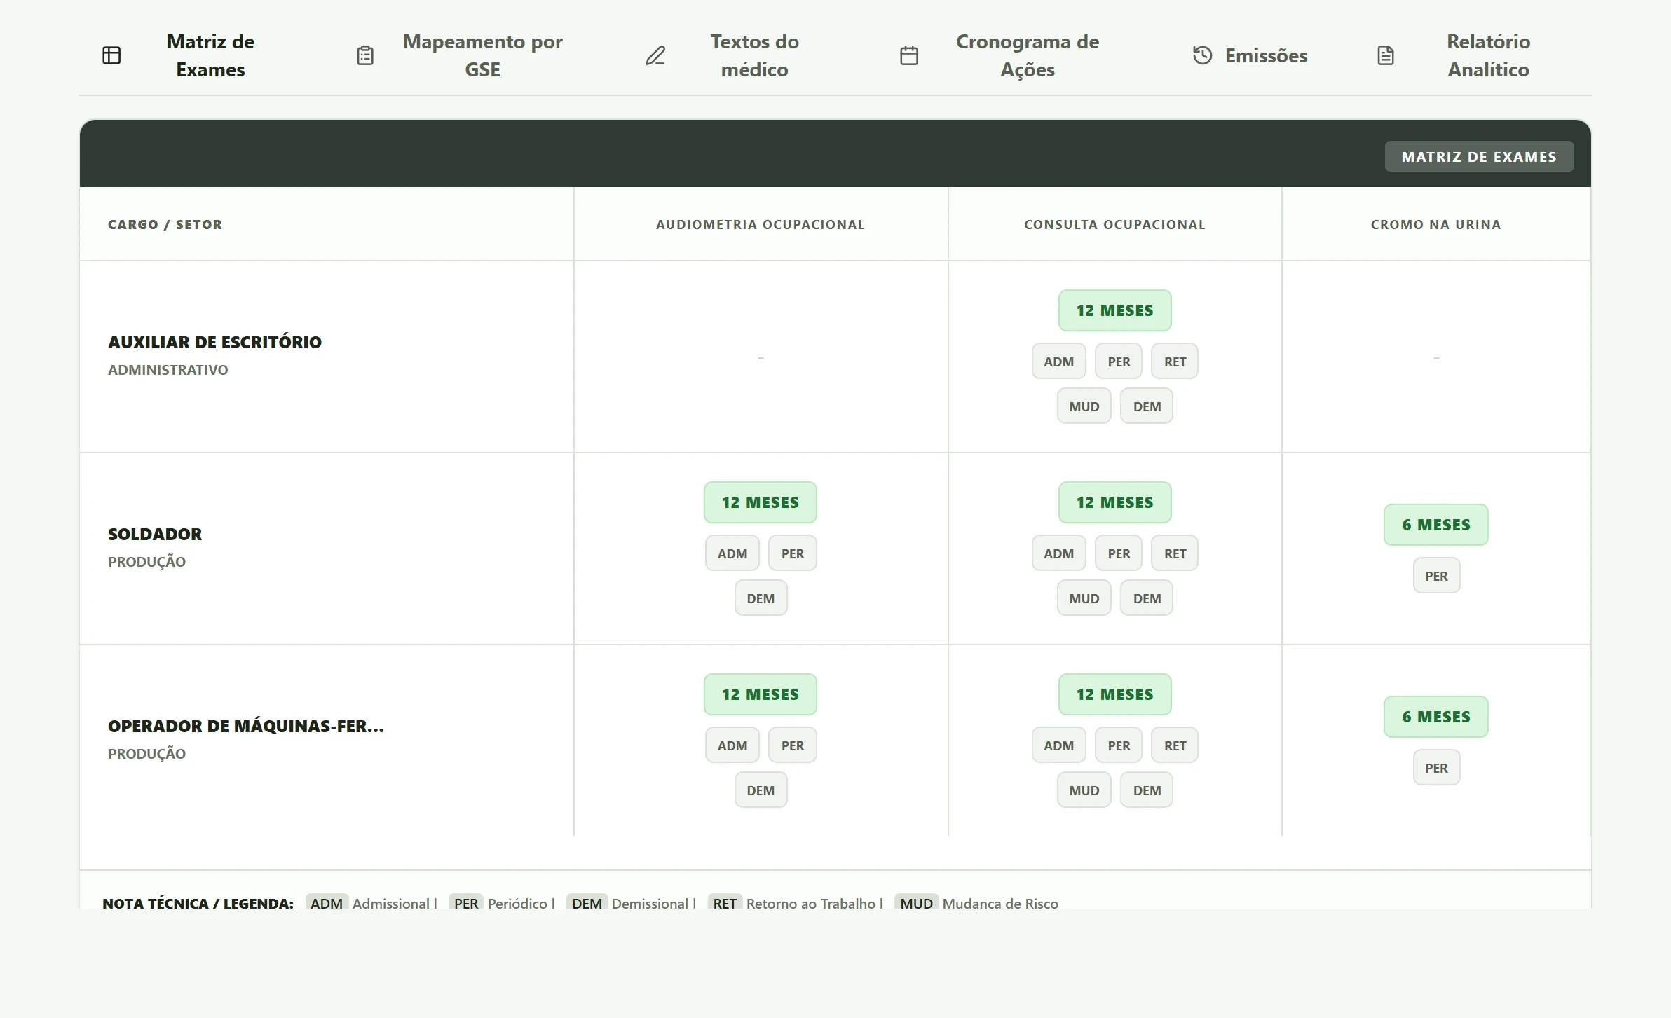Click the table grid icon beside Matriz de Exames
Screen dimensions: 1671x1018
[x=111, y=55]
